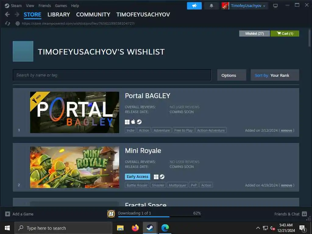The height and width of the screenshot is (234, 312).
Task: Open the TIMOFEYUSACHYOV profile tab
Action: click(x=143, y=15)
